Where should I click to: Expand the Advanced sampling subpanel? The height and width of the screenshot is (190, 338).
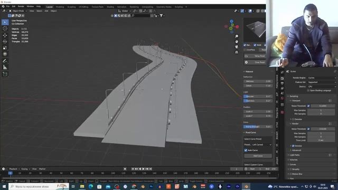tap(296, 150)
